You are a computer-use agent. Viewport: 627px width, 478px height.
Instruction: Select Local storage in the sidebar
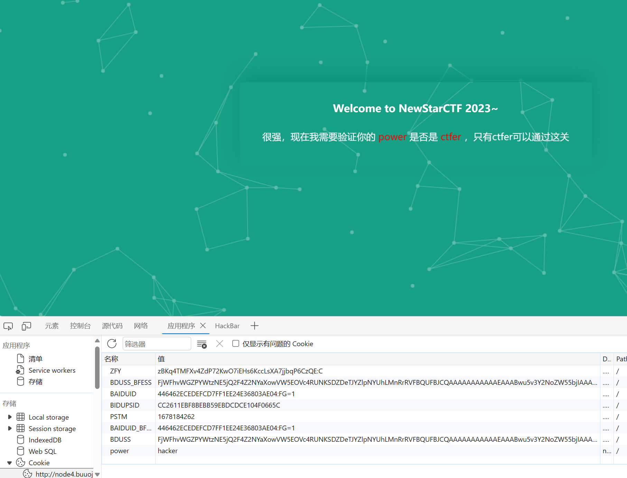point(49,417)
